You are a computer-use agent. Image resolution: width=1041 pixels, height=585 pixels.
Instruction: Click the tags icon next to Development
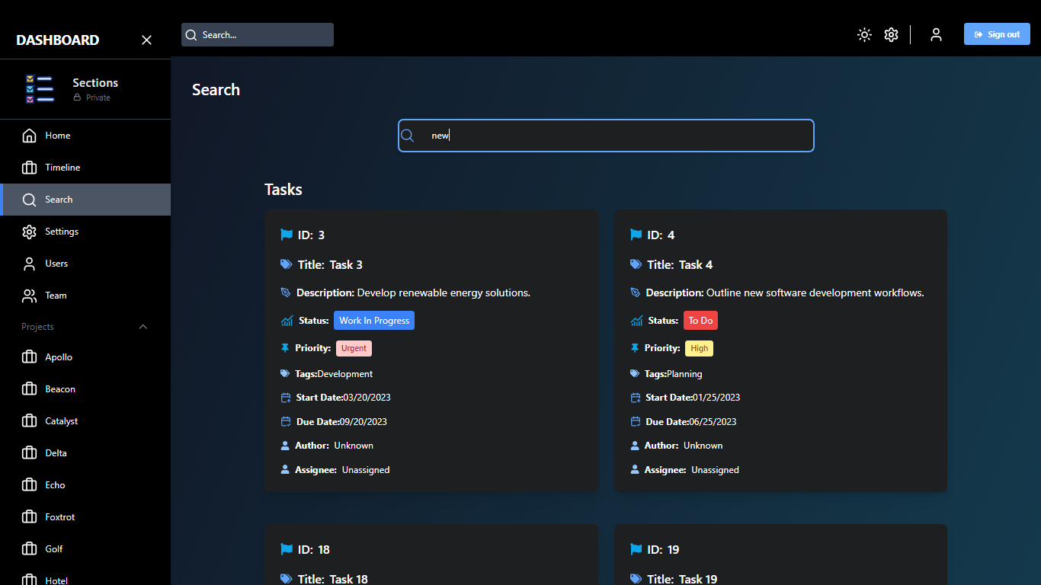point(285,374)
